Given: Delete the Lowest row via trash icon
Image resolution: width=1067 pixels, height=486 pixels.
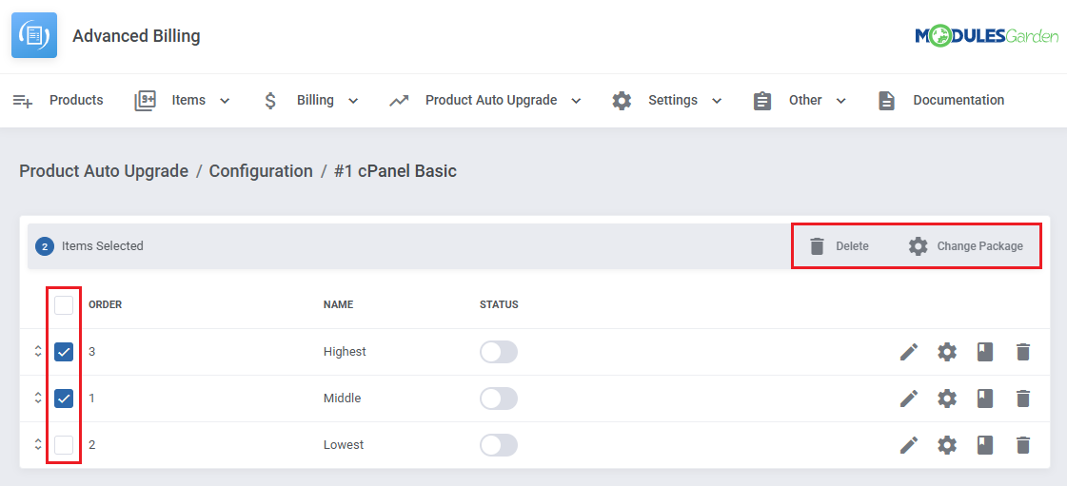Looking at the screenshot, I should [x=1023, y=445].
